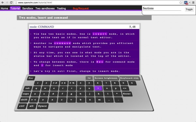The width and height of the screenshot is (196, 122).
Task: Reload the page with the refresh icon
Action: tap(11, 3)
